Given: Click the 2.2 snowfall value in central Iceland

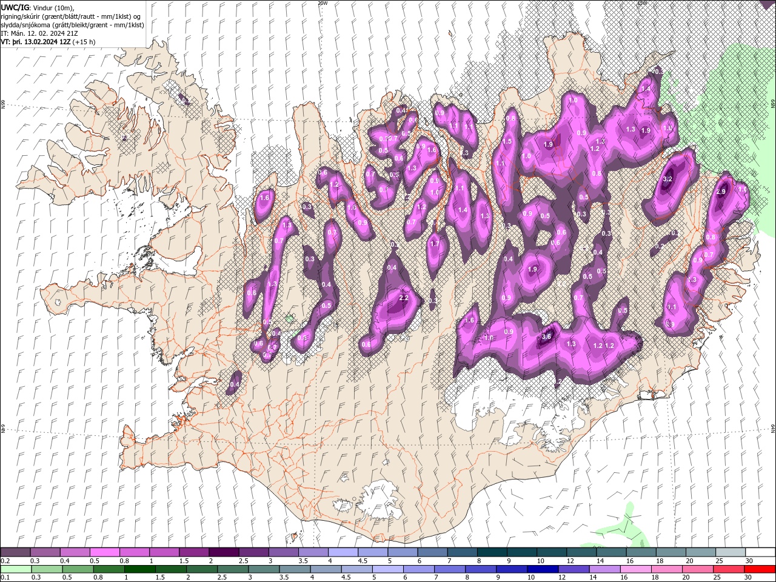Looking at the screenshot, I should (x=404, y=298).
